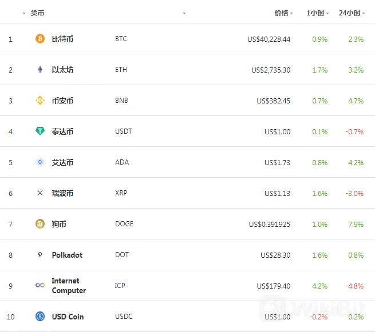This screenshot has height=332, width=375.
Task: Click the BNB yellow logo icon
Action: click(40, 101)
